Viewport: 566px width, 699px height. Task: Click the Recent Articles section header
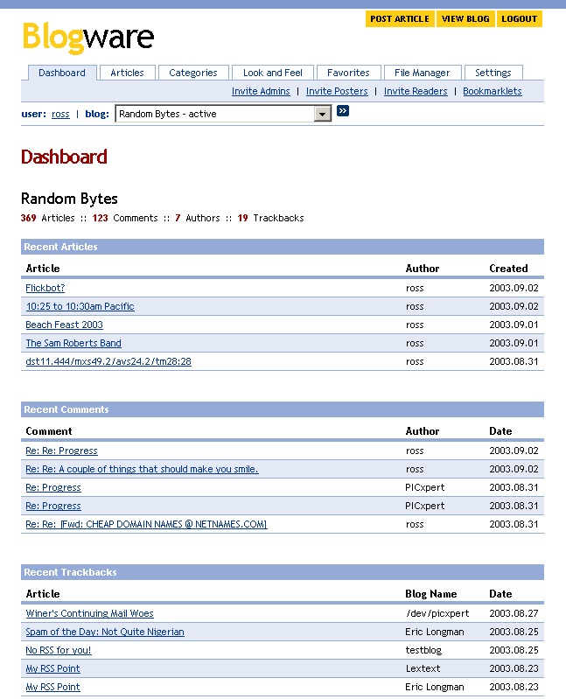pos(283,247)
